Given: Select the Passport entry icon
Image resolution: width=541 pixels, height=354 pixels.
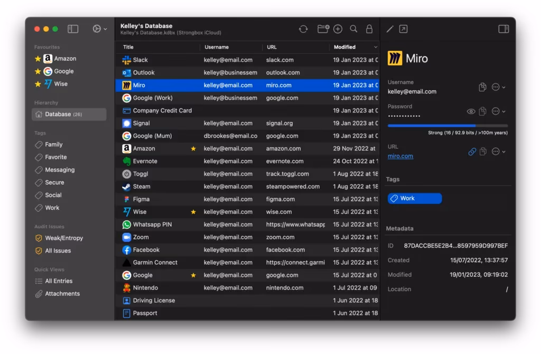Looking at the screenshot, I should click(x=127, y=313).
